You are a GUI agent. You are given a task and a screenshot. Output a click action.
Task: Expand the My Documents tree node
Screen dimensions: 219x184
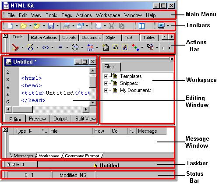click(x=106, y=91)
